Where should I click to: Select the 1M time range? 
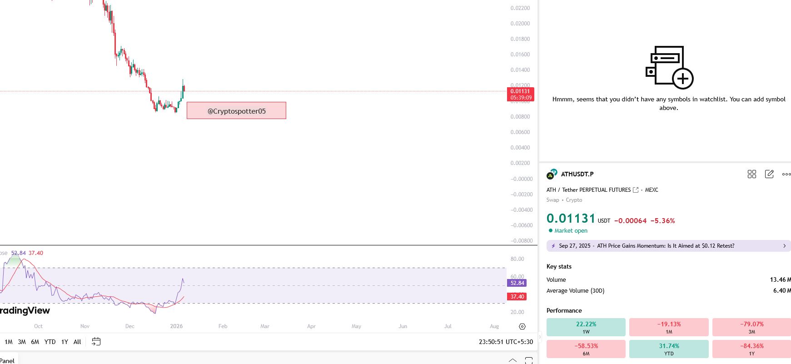click(x=9, y=342)
